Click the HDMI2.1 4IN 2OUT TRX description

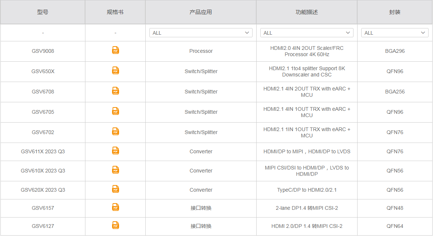tap(307, 92)
